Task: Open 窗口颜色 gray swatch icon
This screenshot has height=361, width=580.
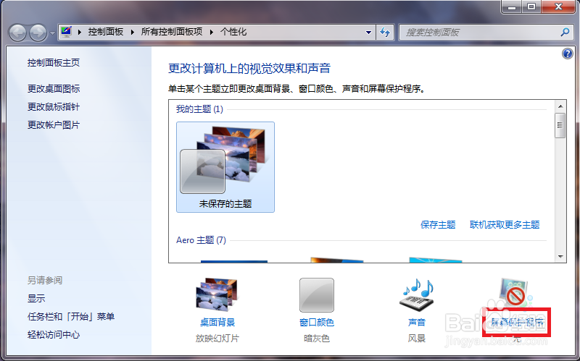Action: (317, 295)
